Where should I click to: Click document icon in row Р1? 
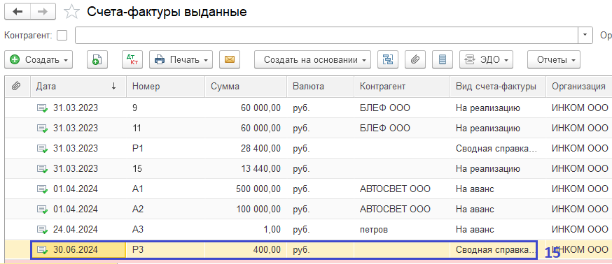coord(42,149)
